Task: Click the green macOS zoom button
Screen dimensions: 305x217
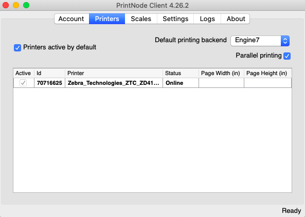Action: tap(26, 5)
